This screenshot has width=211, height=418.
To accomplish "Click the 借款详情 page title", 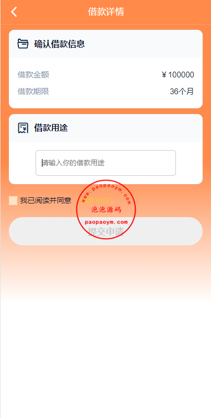I will (106, 12).
